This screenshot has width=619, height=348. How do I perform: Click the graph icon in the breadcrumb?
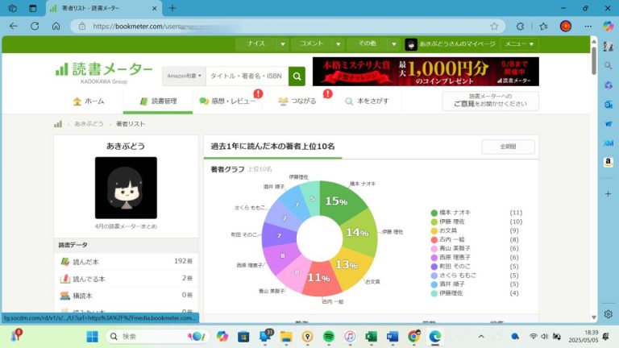coord(59,124)
